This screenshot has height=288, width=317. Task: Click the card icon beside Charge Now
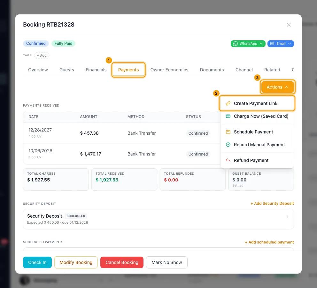(228, 116)
